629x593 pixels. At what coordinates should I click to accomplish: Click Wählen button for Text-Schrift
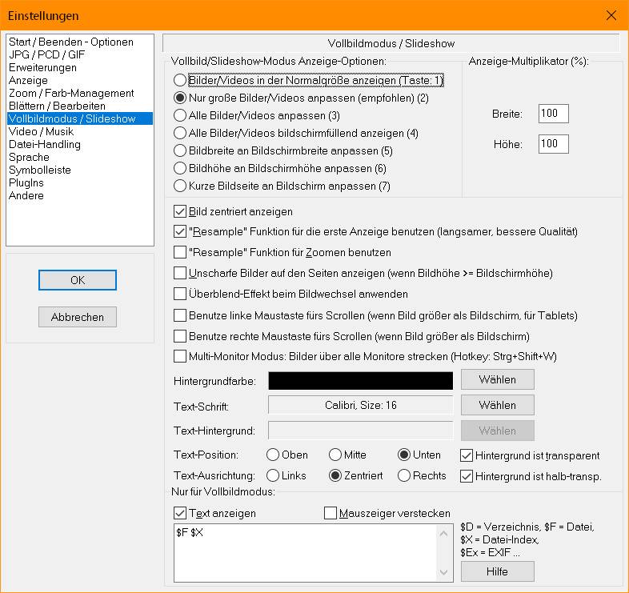pyautogui.click(x=498, y=405)
